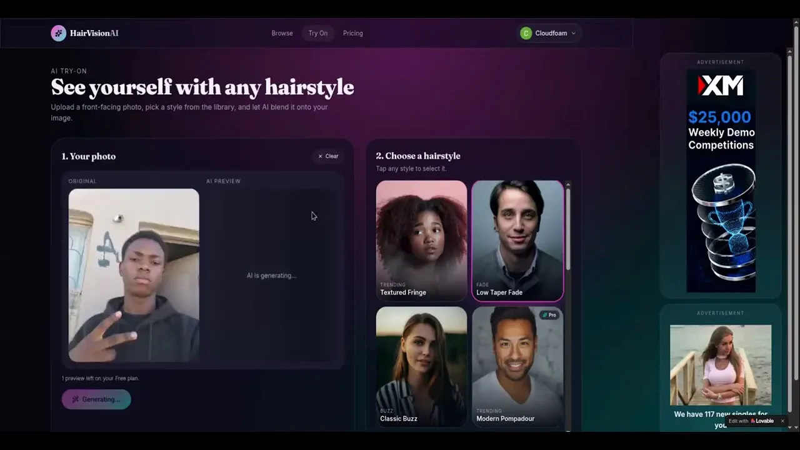Select the Modern Pompadour hairstyle

(517, 367)
